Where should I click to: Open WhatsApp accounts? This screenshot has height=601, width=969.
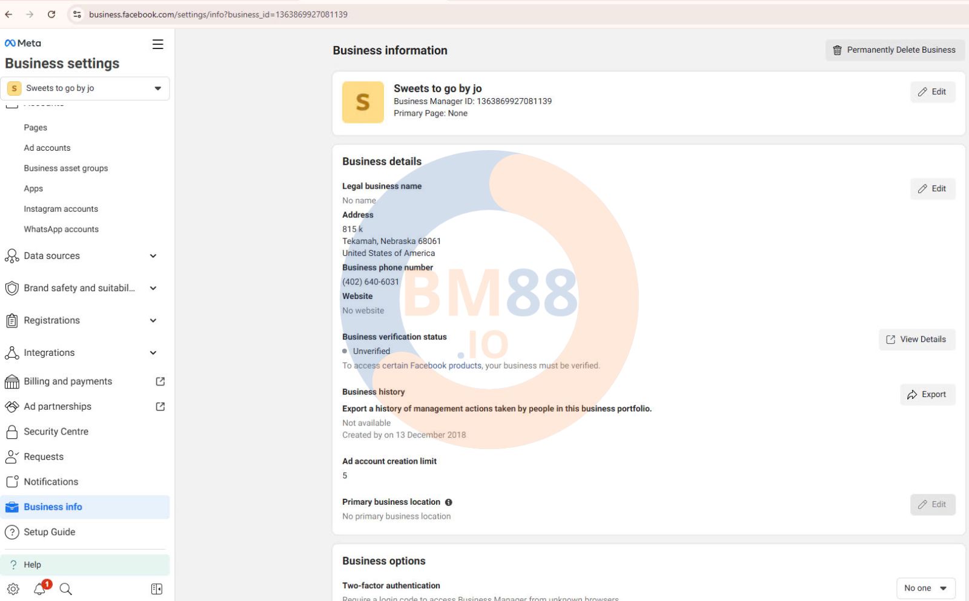(x=61, y=229)
